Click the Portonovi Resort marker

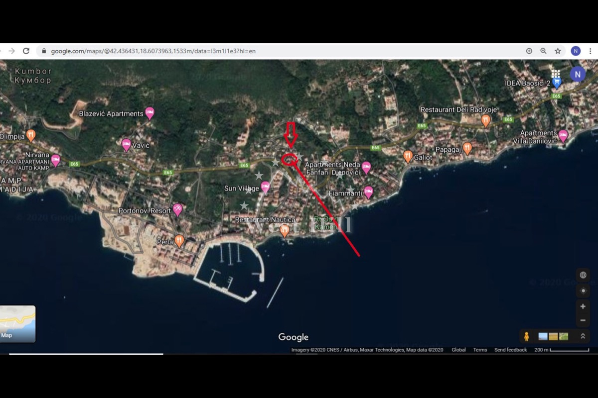177,209
